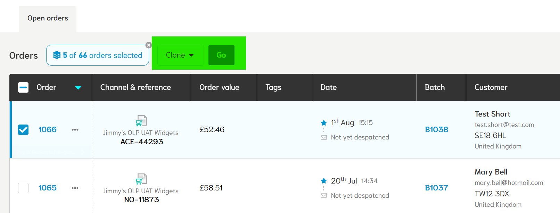Image resolution: width=560 pixels, height=213 pixels.
Task: Open the three-dot menu for order 1066
Action: [x=75, y=130]
